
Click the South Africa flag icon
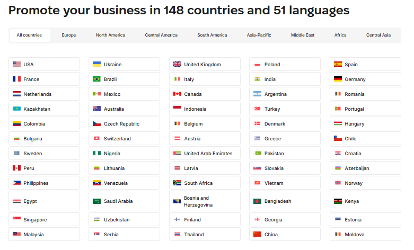[177, 183]
